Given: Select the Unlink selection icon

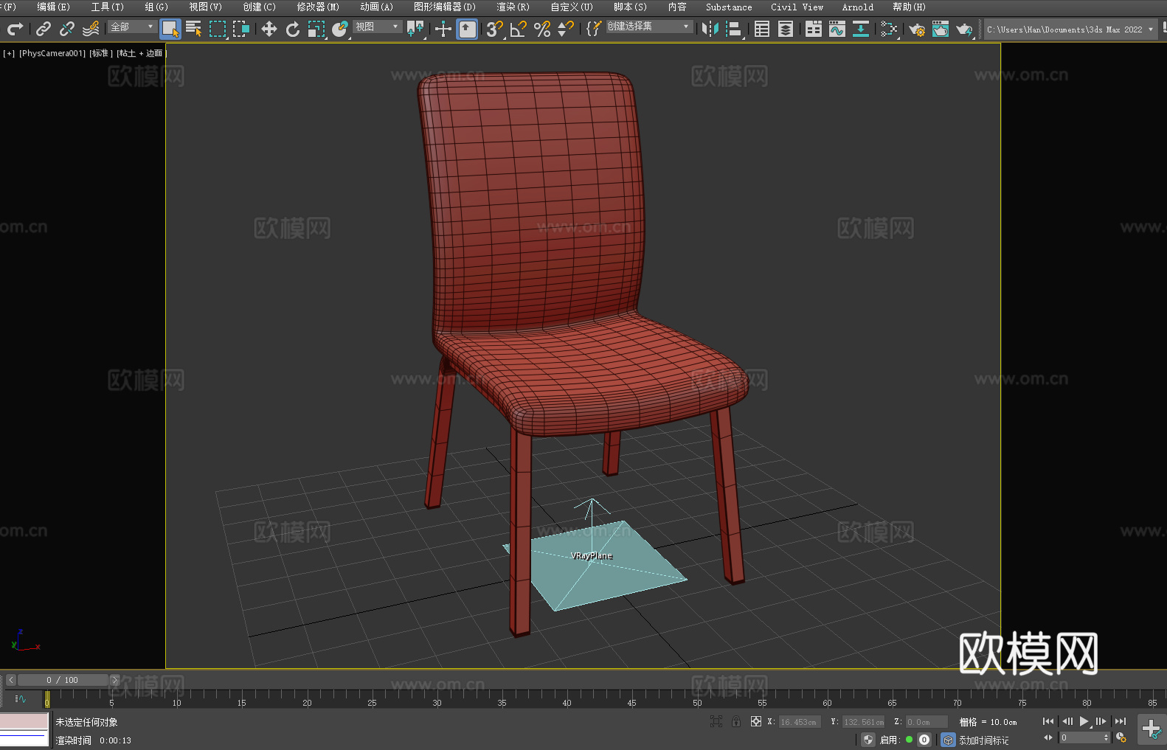Looking at the screenshot, I should (67, 29).
